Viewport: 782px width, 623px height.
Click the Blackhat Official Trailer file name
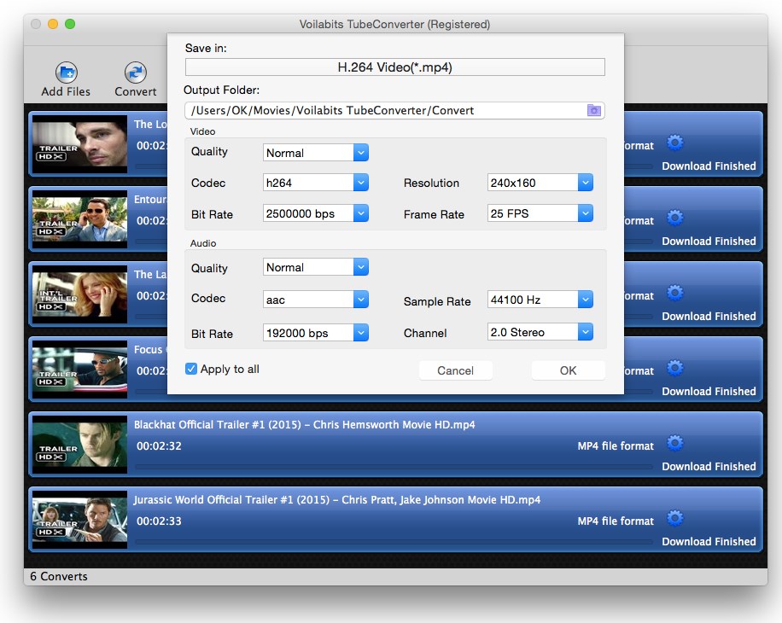[x=304, y=425]
